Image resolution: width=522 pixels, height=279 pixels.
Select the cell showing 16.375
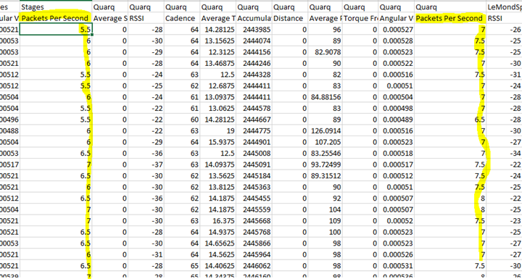217,221
